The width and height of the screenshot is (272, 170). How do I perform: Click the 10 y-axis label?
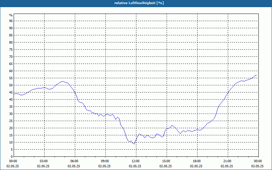point(11,142)
